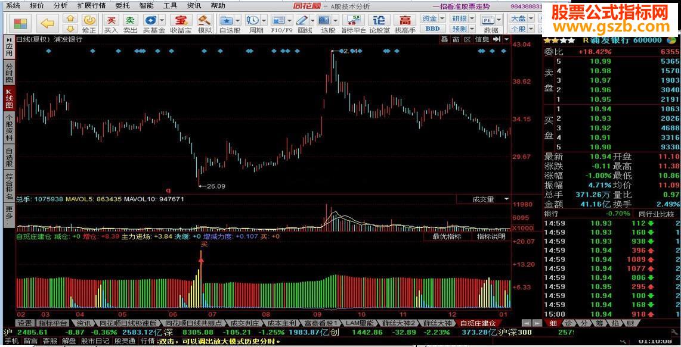Click the up arrow page button
Viewport: 681px width, 347px height.
pos(71,18)
